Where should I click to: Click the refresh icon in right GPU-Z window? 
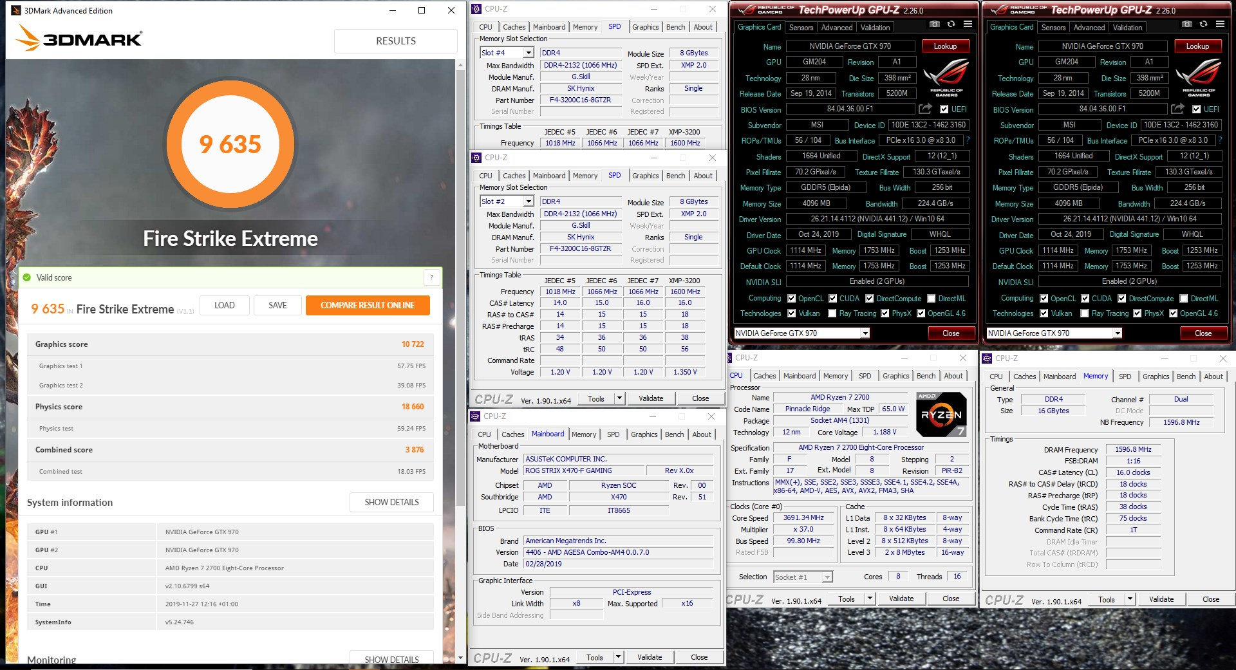[x=1203, y=24]
